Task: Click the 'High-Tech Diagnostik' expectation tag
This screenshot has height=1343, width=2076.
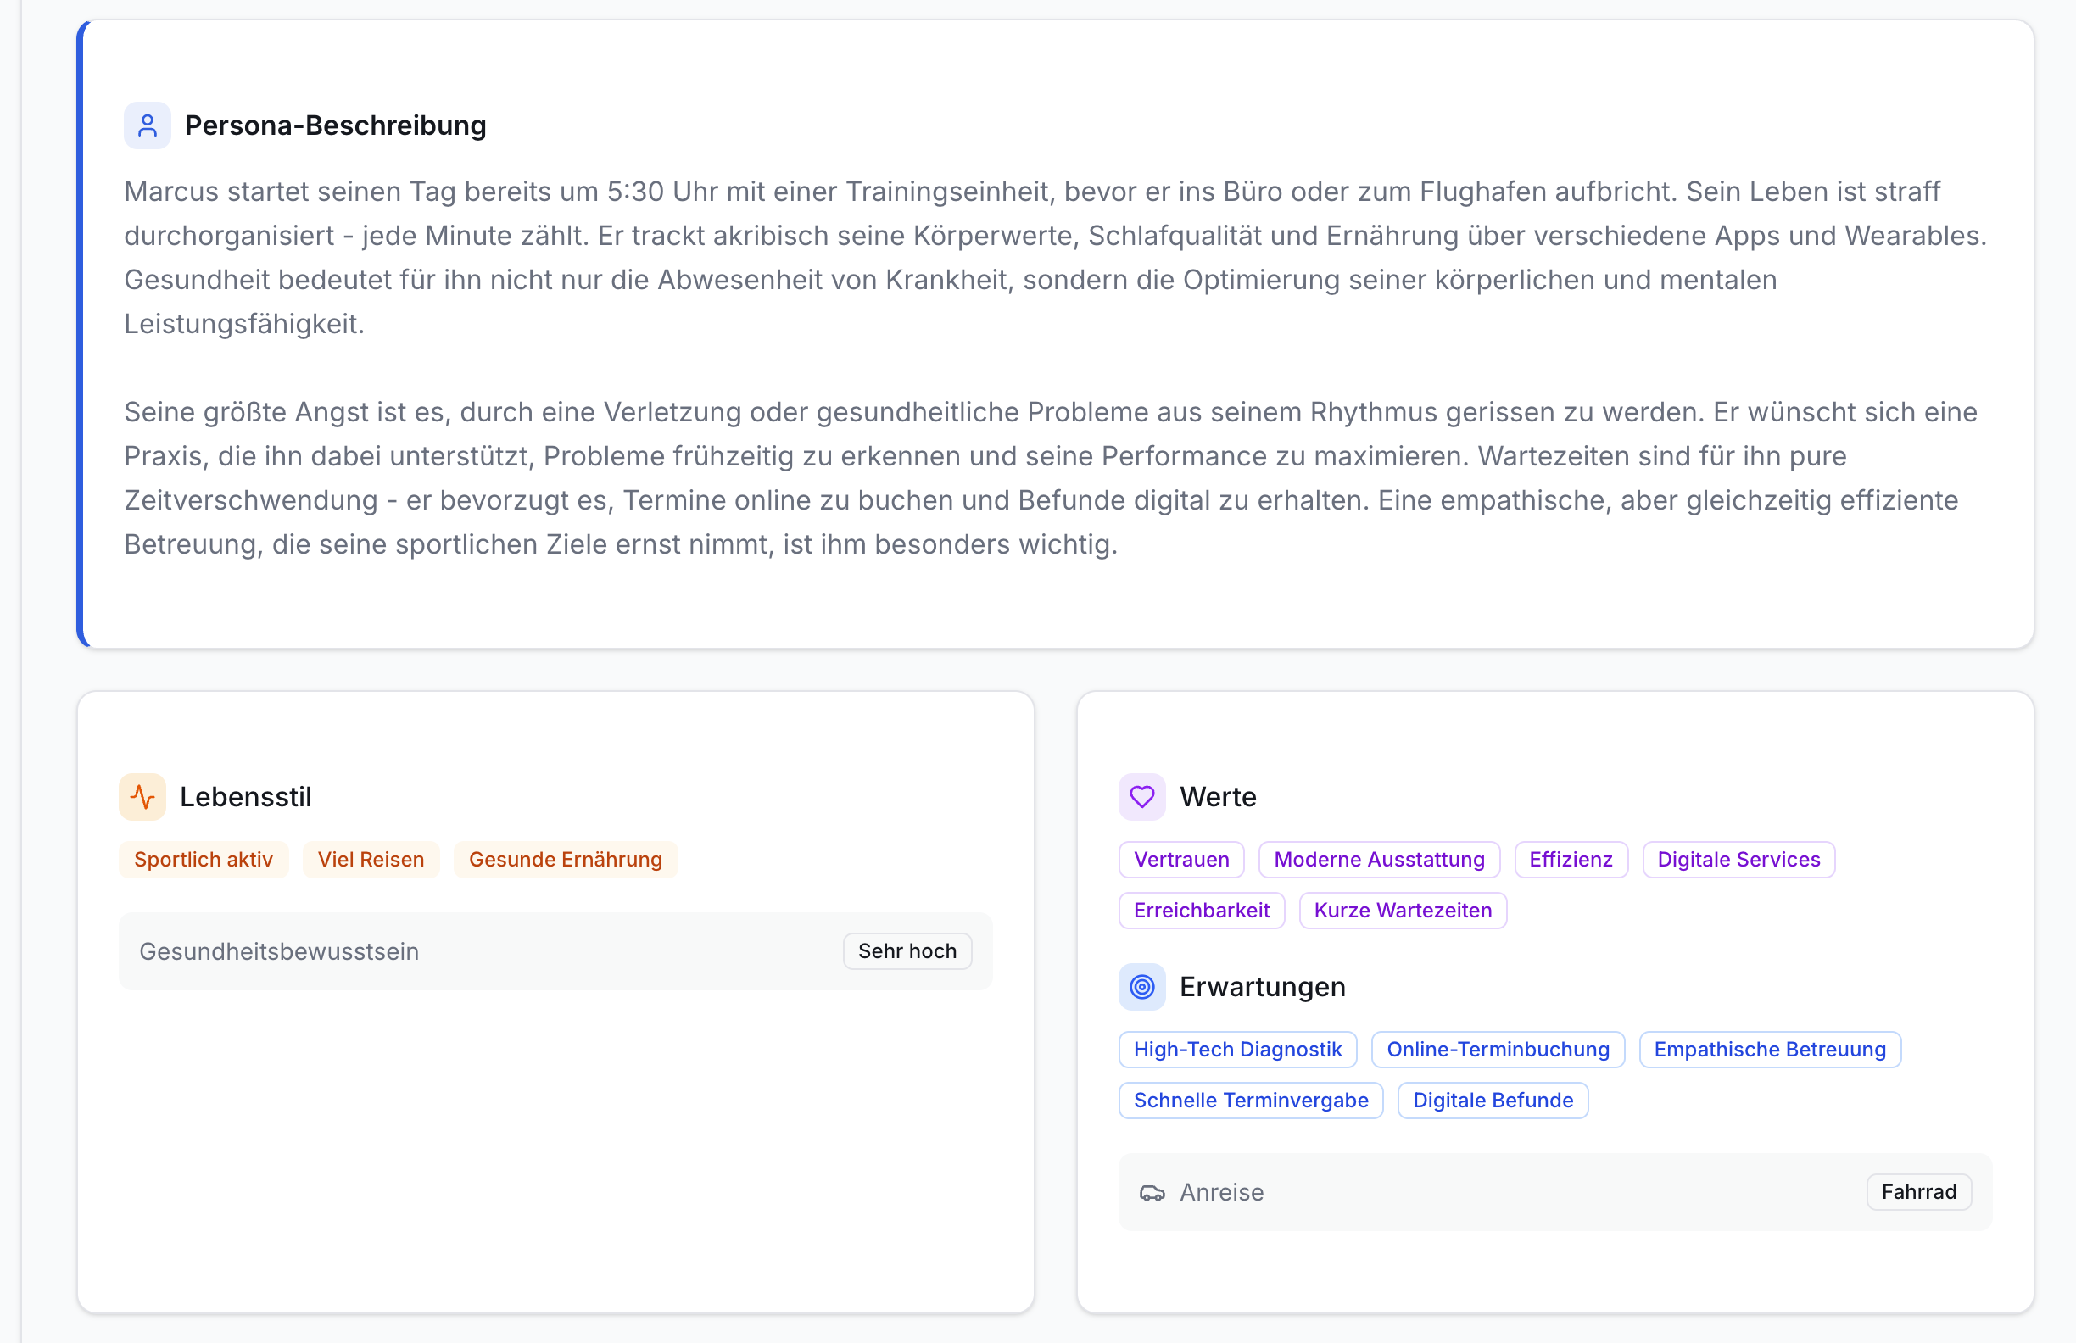Action: click(1237, 1049)
